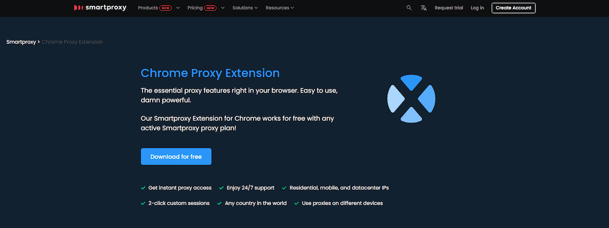Open the Smartproxy logo home link

coord(100,8)
